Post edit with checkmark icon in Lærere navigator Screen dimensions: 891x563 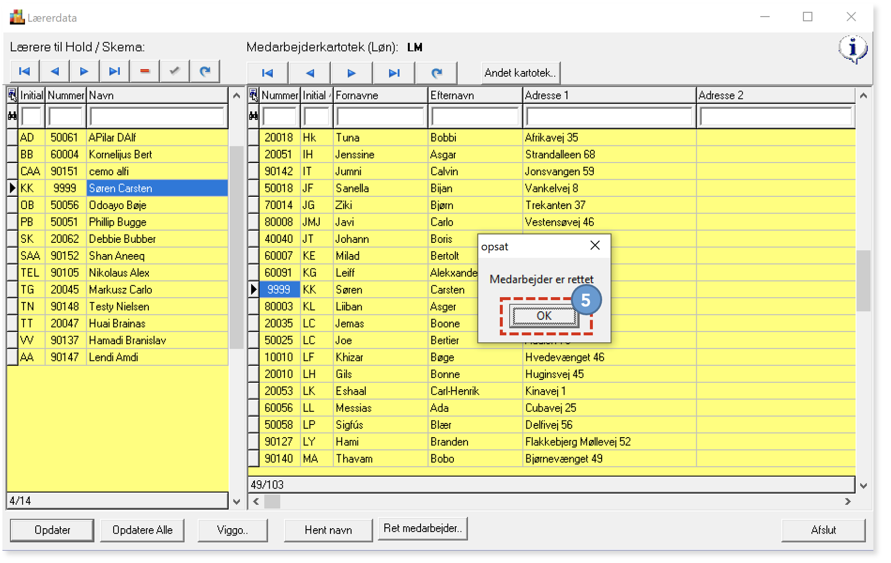pyautogui.click(x=174, y=71)
